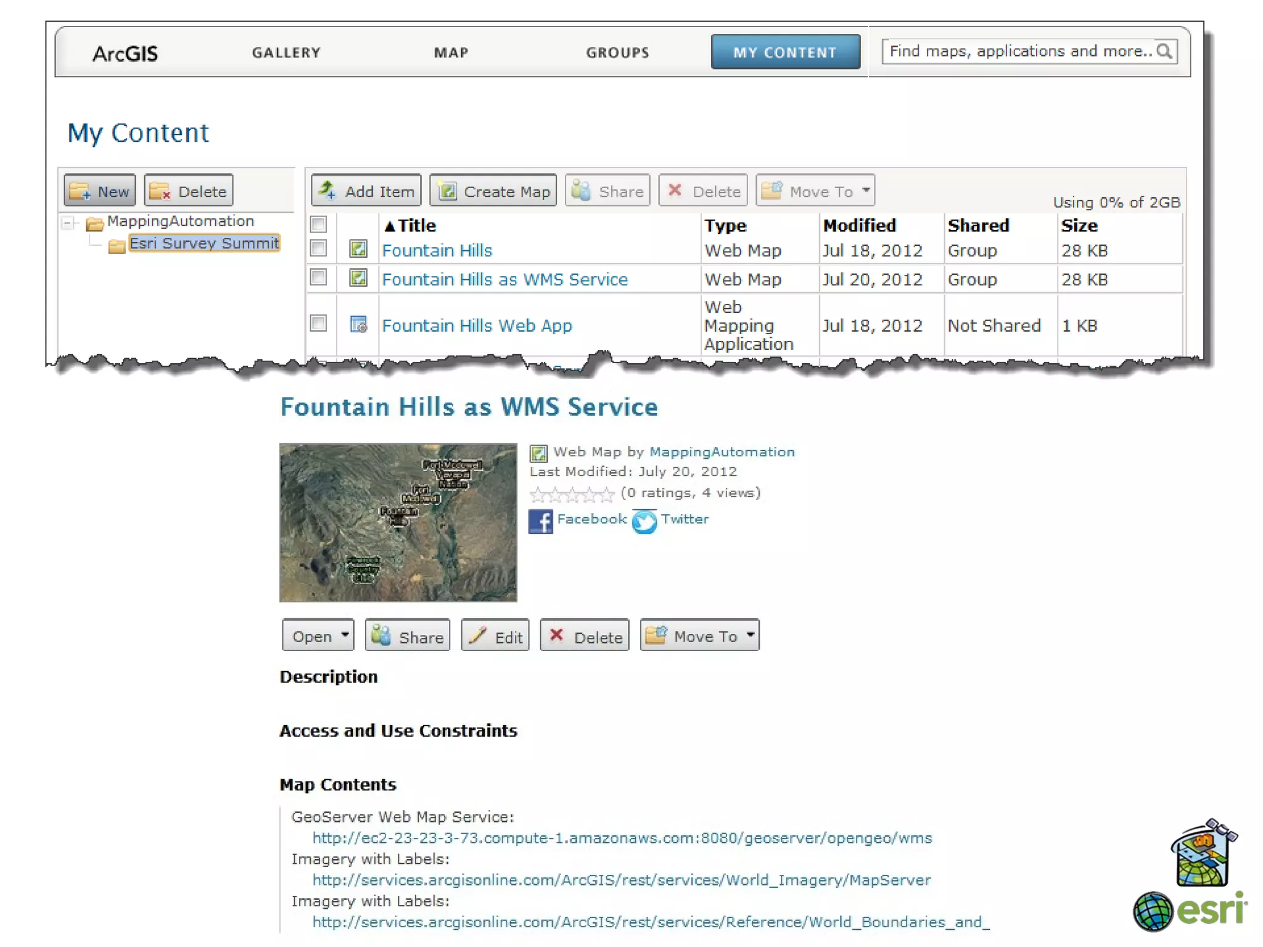Click the MappingAutomation author link
Screen dimensions: 1263x947
point(722,452)
